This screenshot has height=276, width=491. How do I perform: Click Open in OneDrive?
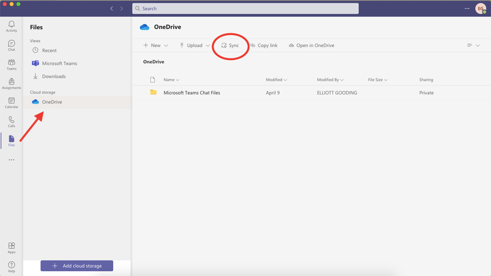tap(312, 45)
